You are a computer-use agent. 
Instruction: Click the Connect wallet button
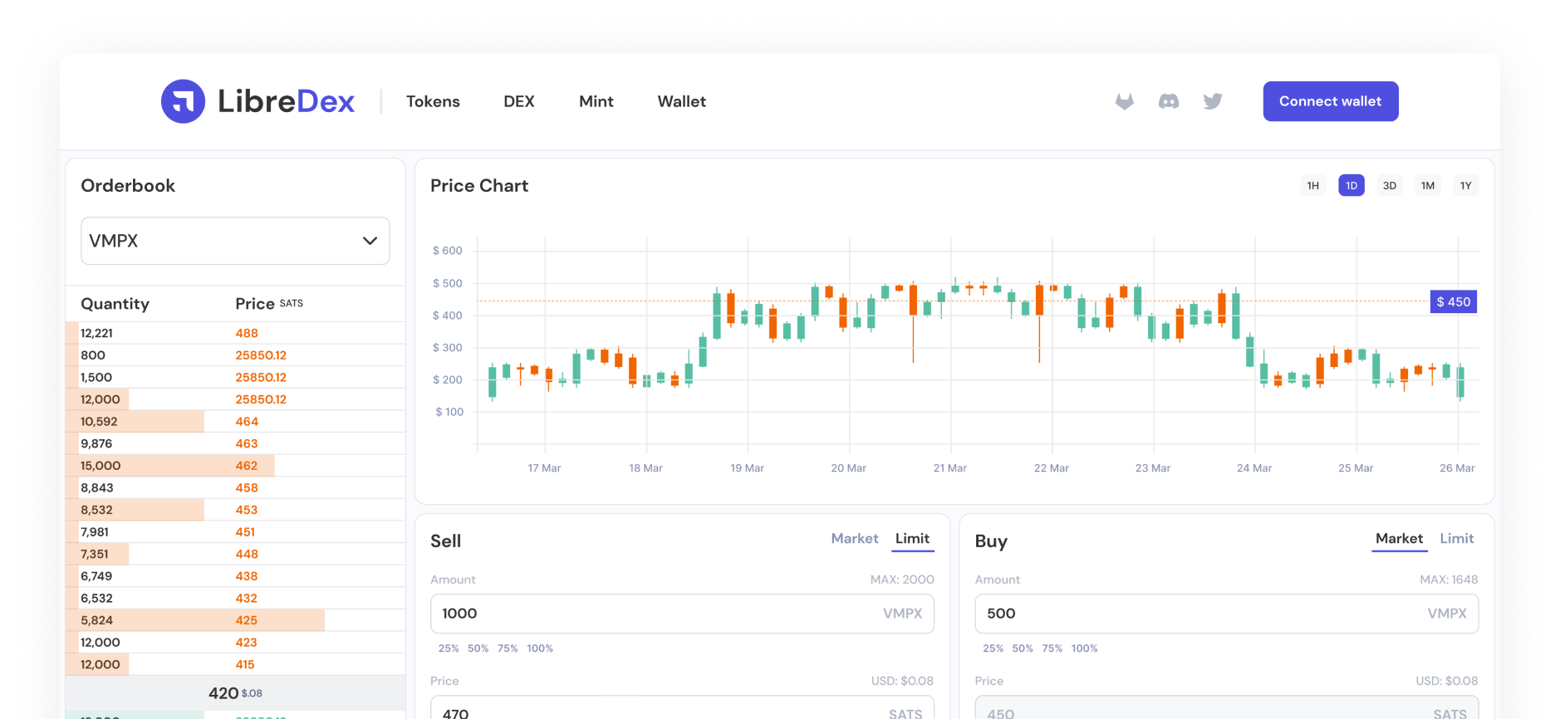tap(1330, 101)
